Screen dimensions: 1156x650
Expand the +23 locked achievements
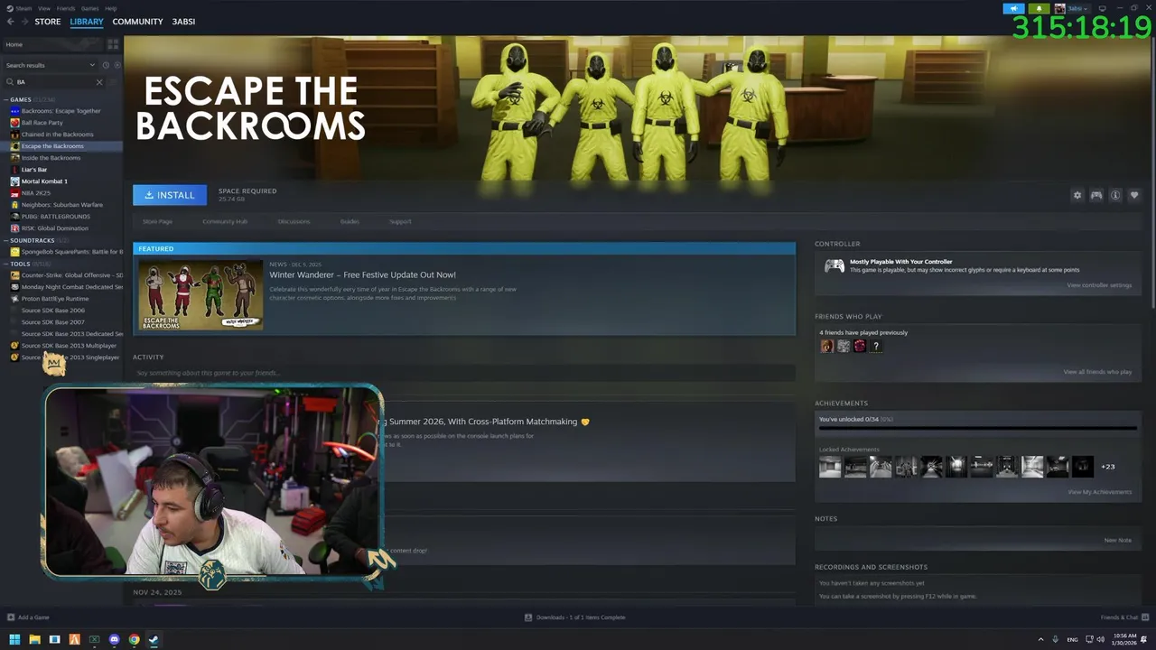(x=1108, y=467)
